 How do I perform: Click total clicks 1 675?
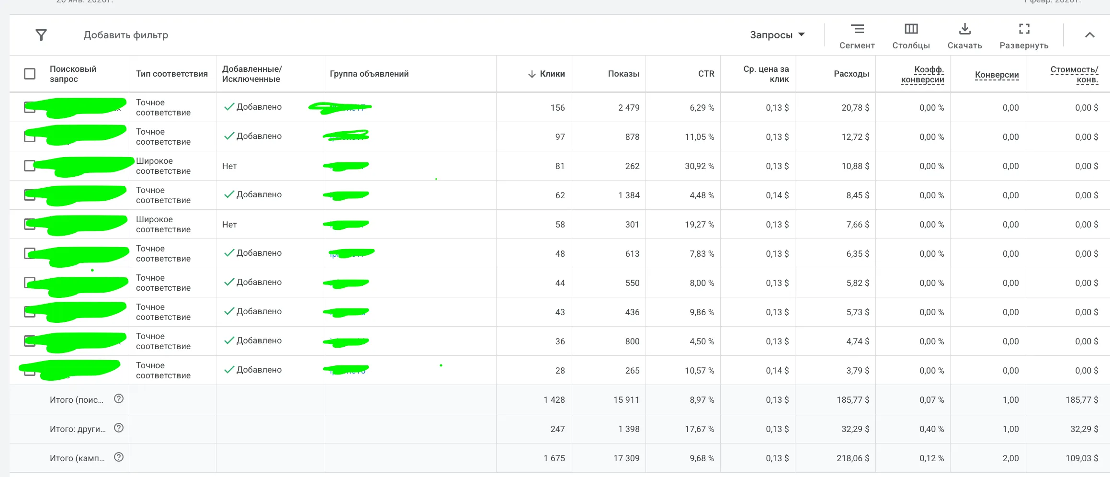click(554, 458)
